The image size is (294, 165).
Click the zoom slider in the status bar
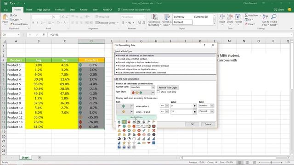[x=271, y=162]
